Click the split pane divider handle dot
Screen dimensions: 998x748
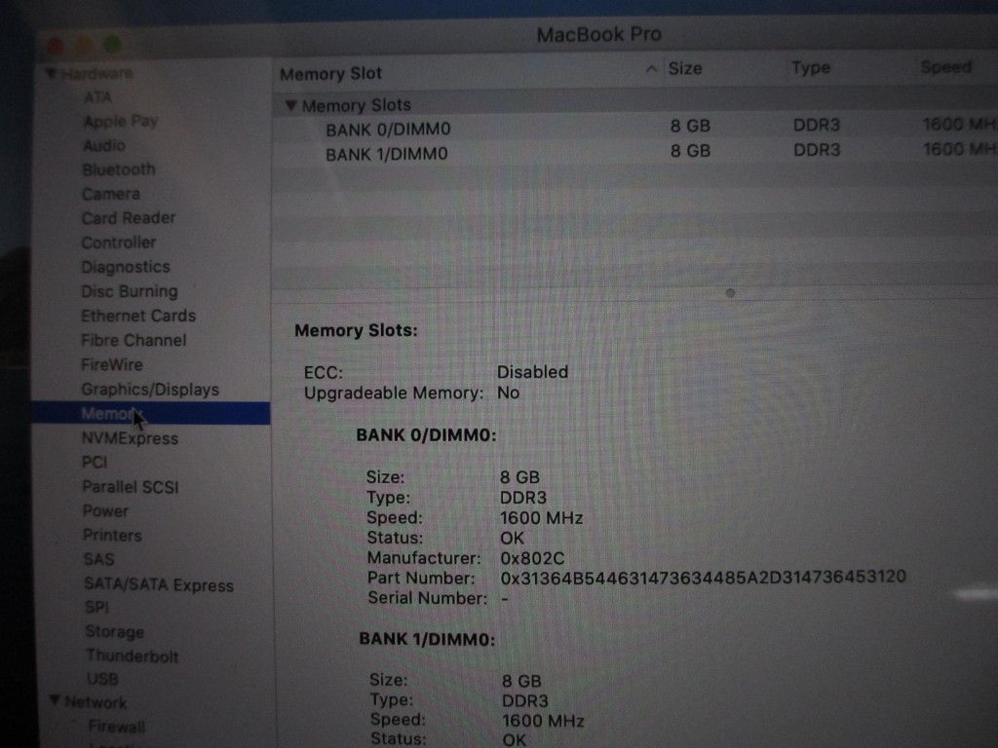click(x=730, y=293)
